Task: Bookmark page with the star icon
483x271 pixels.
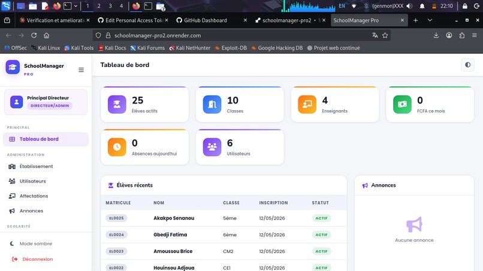Action: pyautogui.click(x=385, y=35)
